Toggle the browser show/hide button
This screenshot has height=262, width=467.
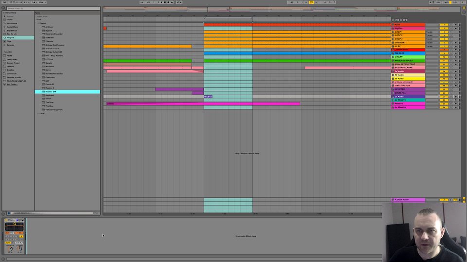point(3,8)
